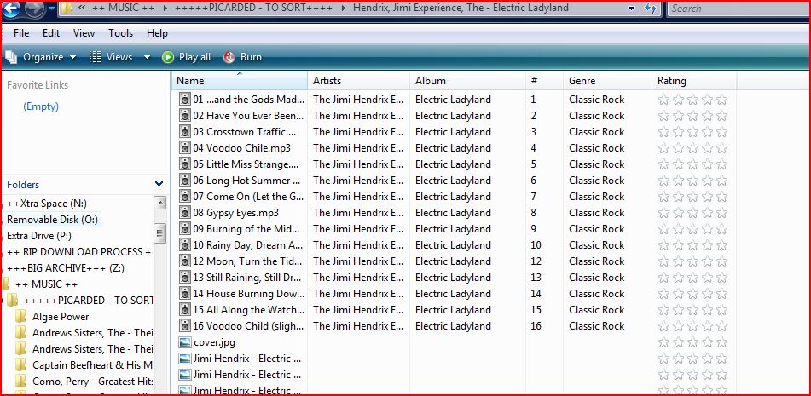811x396 pixels.
Task: Click the Burn button
Action: tap(242, 57)
